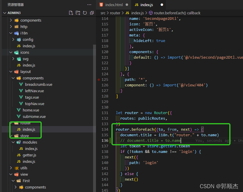Viewport: 243px width, 192px height.
Task: Click router.beforeEach() callback in the breadcrumb
Action: [177, 13]
